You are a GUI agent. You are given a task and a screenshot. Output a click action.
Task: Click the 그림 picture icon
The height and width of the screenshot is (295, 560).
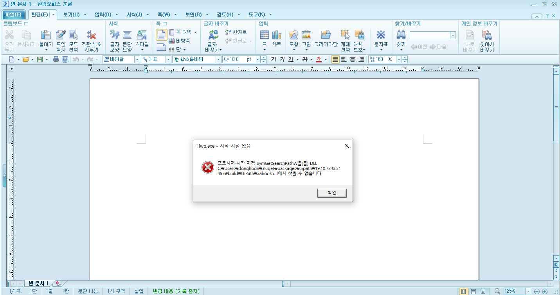pyautogui.click(x=306, y=35)
